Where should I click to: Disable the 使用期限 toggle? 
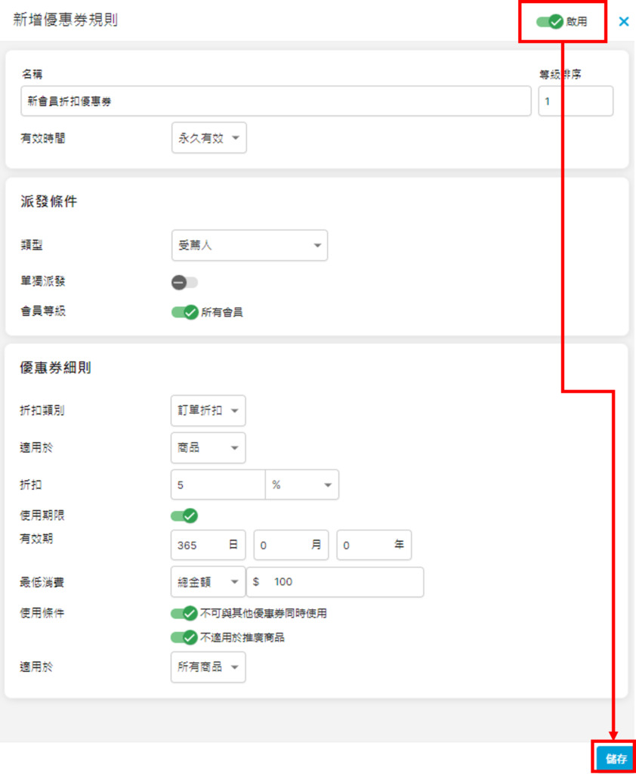(184, 516)
